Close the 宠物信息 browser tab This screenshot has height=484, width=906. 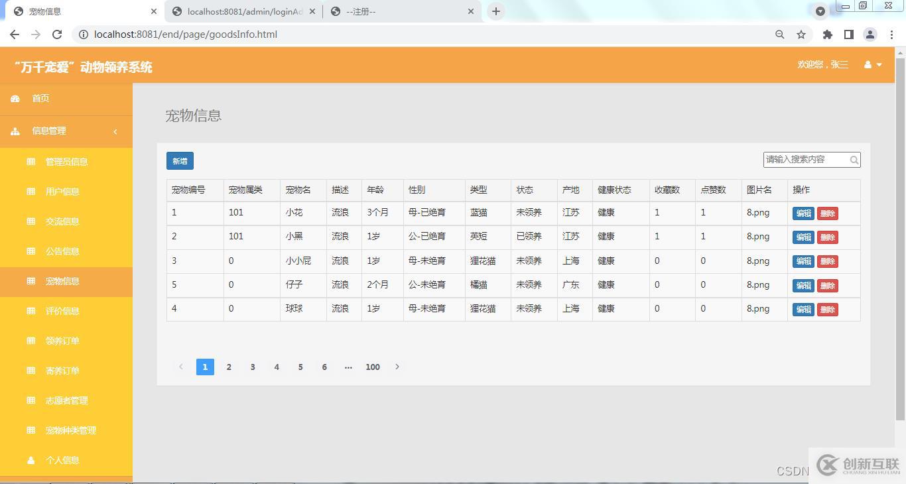[154, 11]
